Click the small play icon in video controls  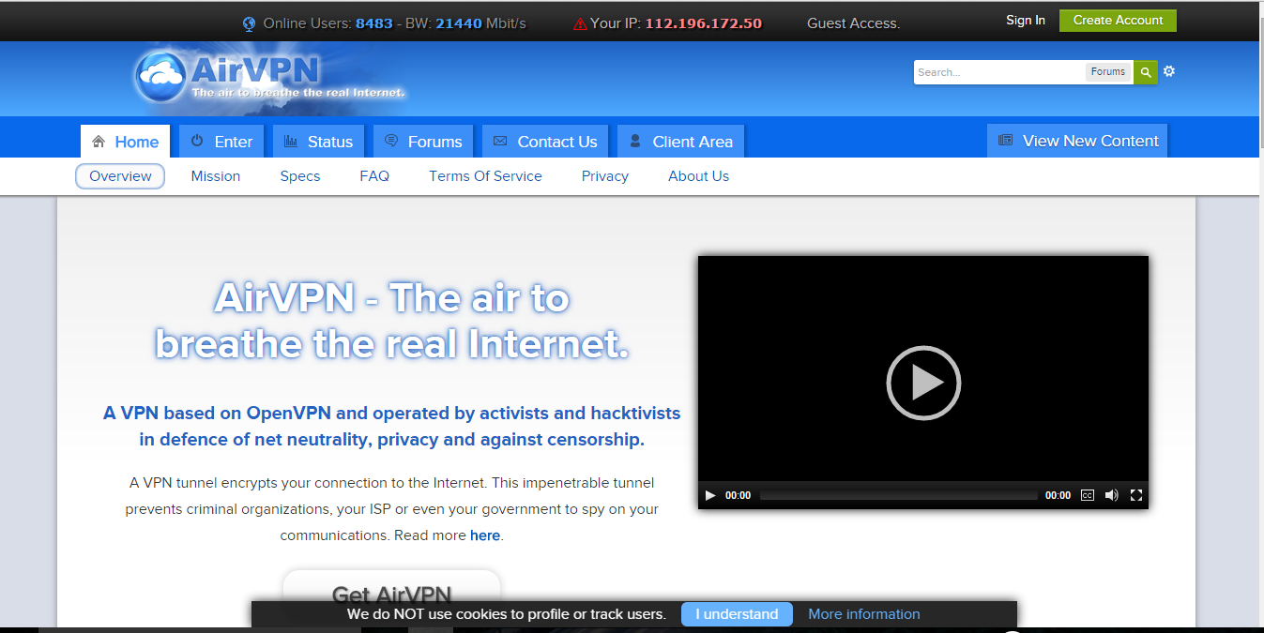pyautogui.click(x=710, y=495)
